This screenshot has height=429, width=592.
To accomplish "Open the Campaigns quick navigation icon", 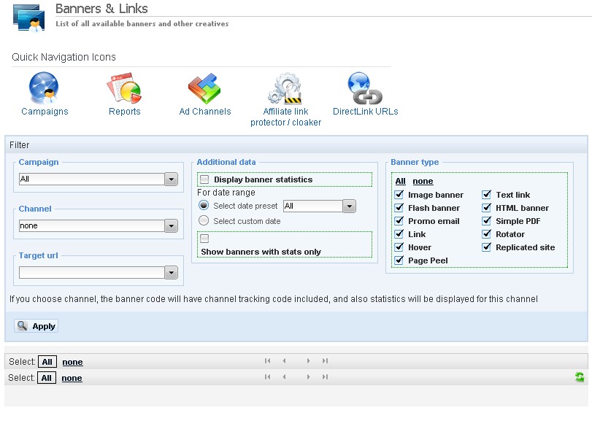I will 44,90.
